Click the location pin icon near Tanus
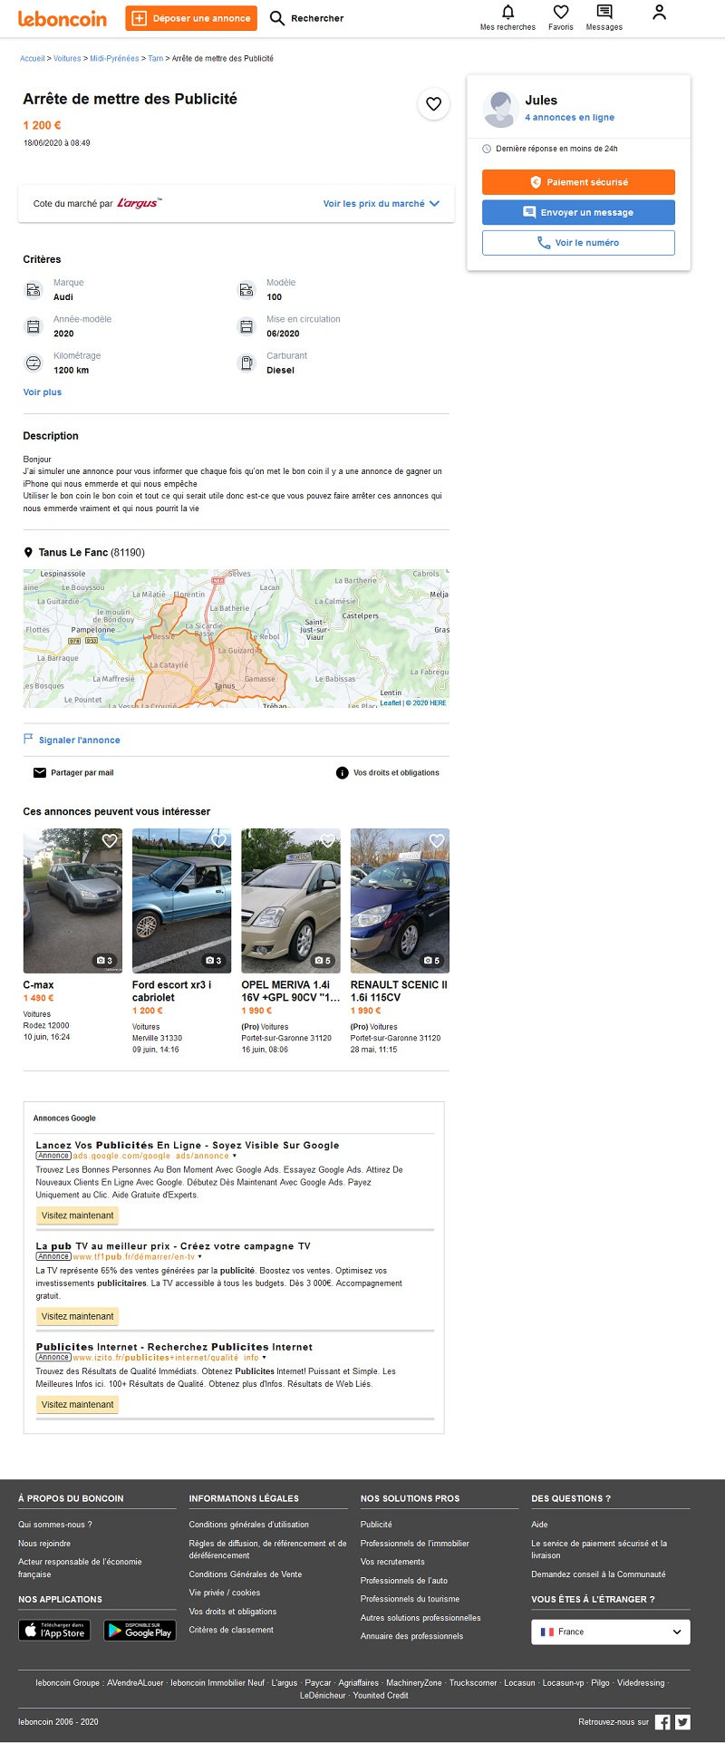The width and height of the screenshot is (725, 1743). point(28,552)
